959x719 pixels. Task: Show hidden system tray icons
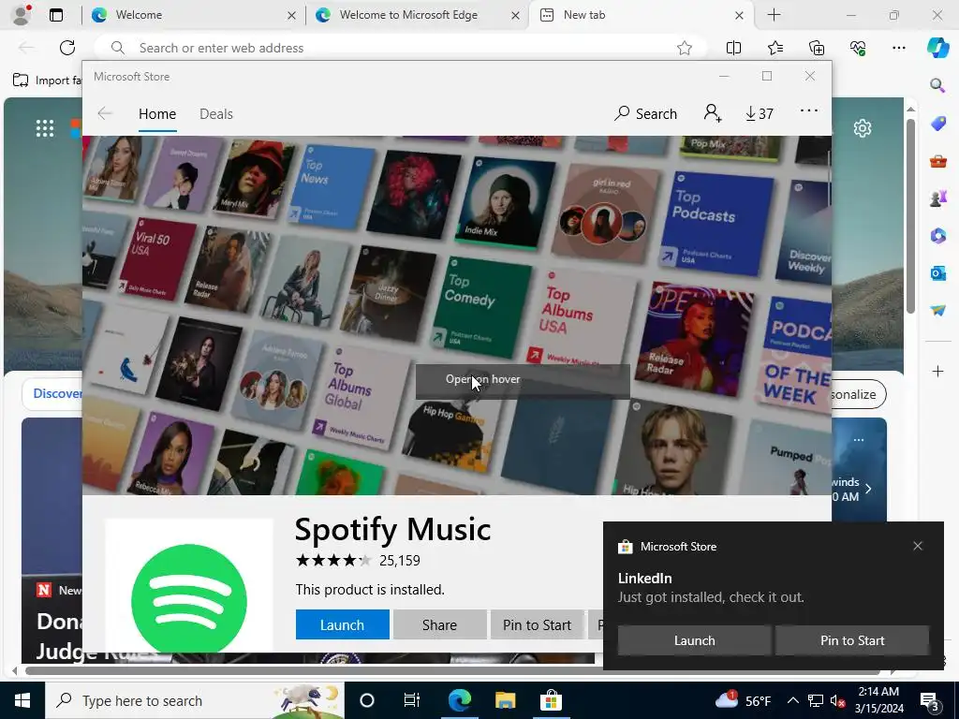pyautogui.click(x=792, y=700)
